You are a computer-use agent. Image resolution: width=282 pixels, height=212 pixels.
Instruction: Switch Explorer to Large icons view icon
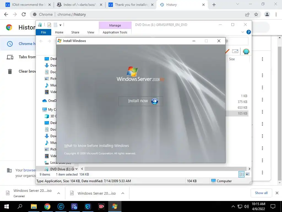tap(248, 174)
